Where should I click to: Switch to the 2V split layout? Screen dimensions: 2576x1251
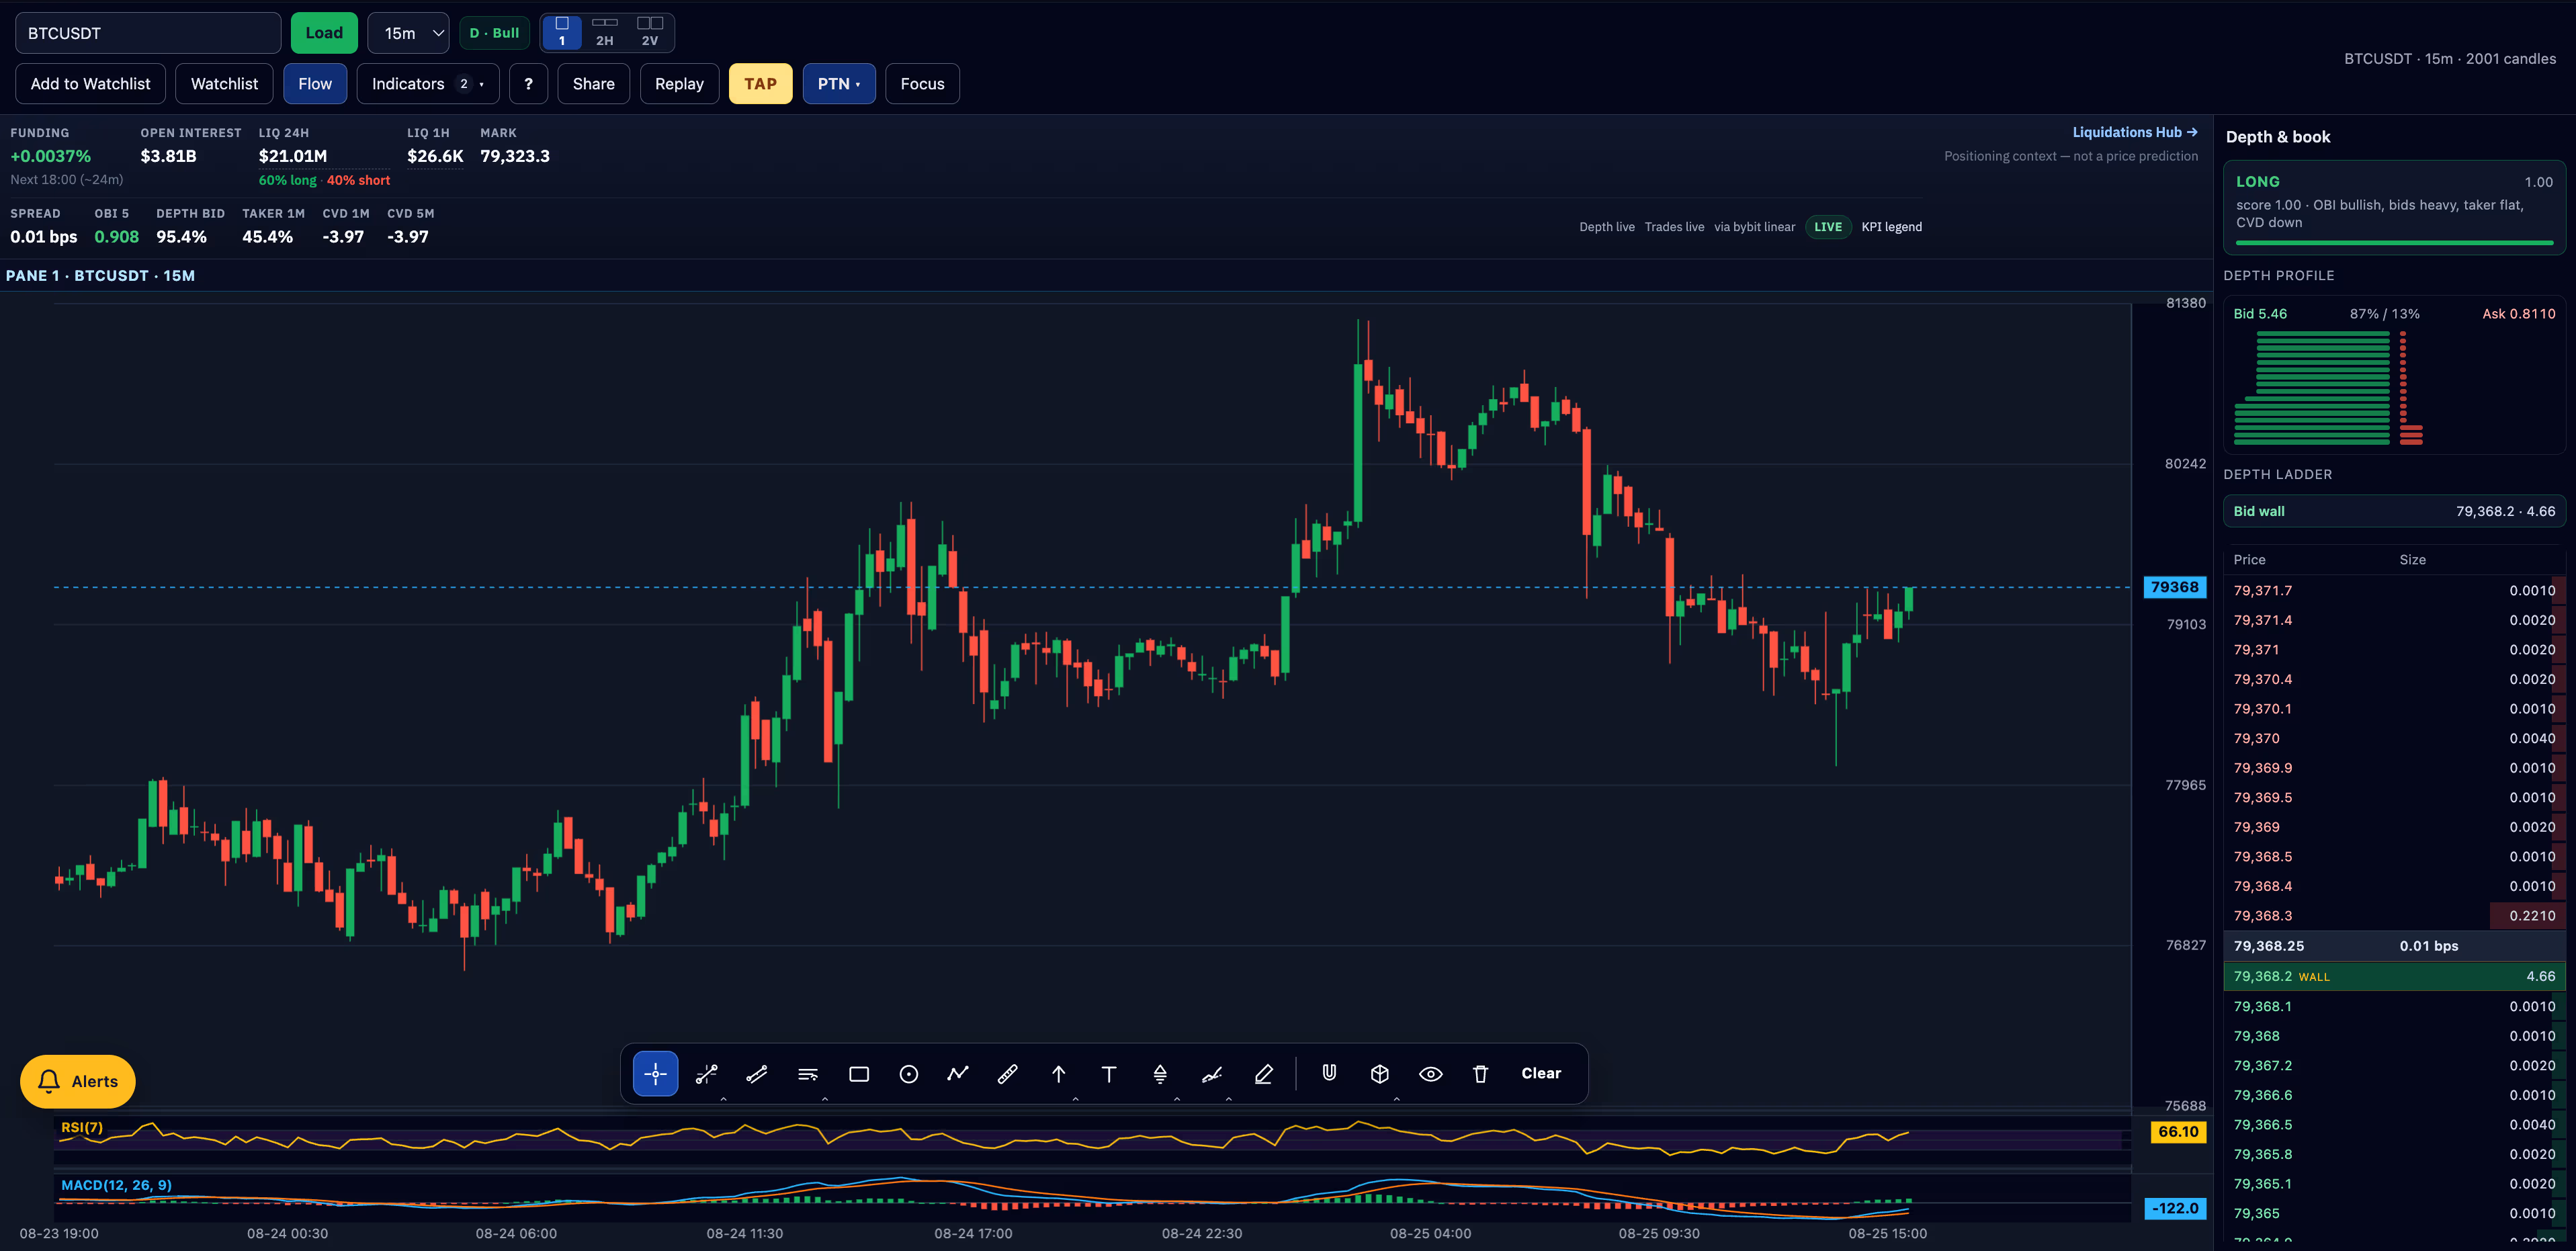(649, 32)
